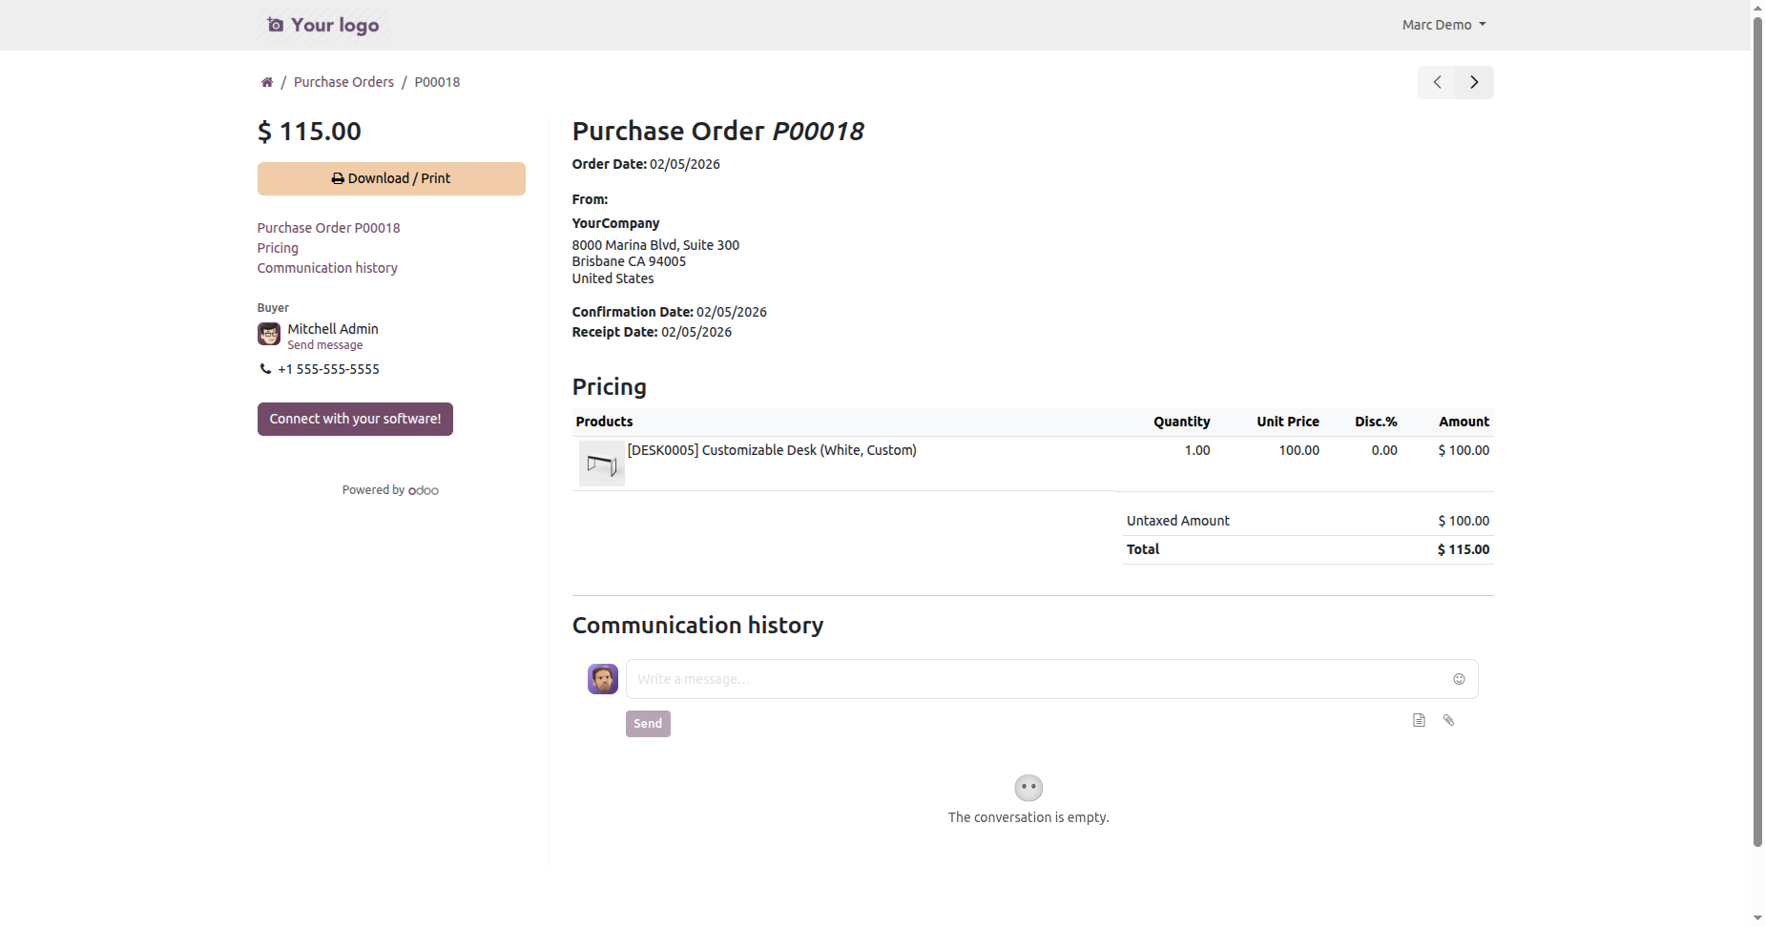Click the page vertical scrollbar
The height and width of the screenshot is (927, 1765).
click(1757, 429)
